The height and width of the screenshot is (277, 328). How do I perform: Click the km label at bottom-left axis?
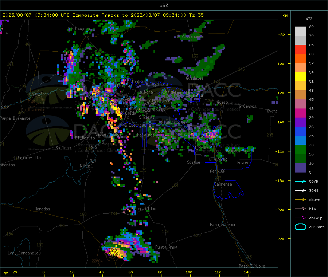coord(5,273)
